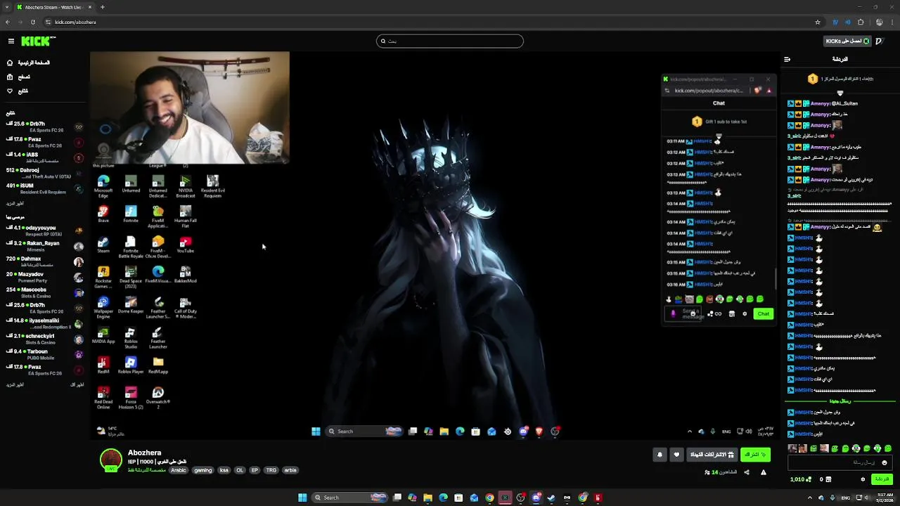The image size is (900, 506).
Task: Click the green Subscribe button
Action: click(756, 455)
